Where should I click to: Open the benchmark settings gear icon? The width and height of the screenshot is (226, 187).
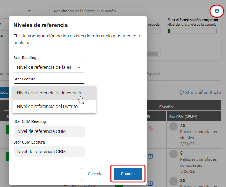coord(217,11)
